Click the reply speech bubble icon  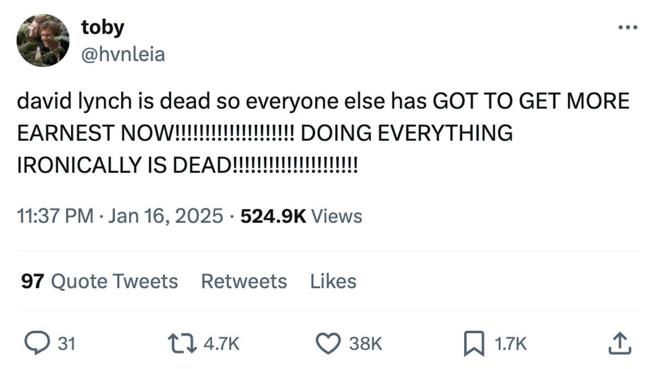[x=37, y=343]
